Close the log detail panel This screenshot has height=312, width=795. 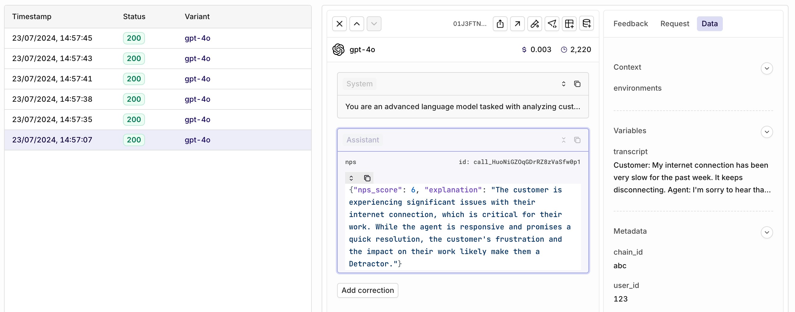[x=340, y=24]
